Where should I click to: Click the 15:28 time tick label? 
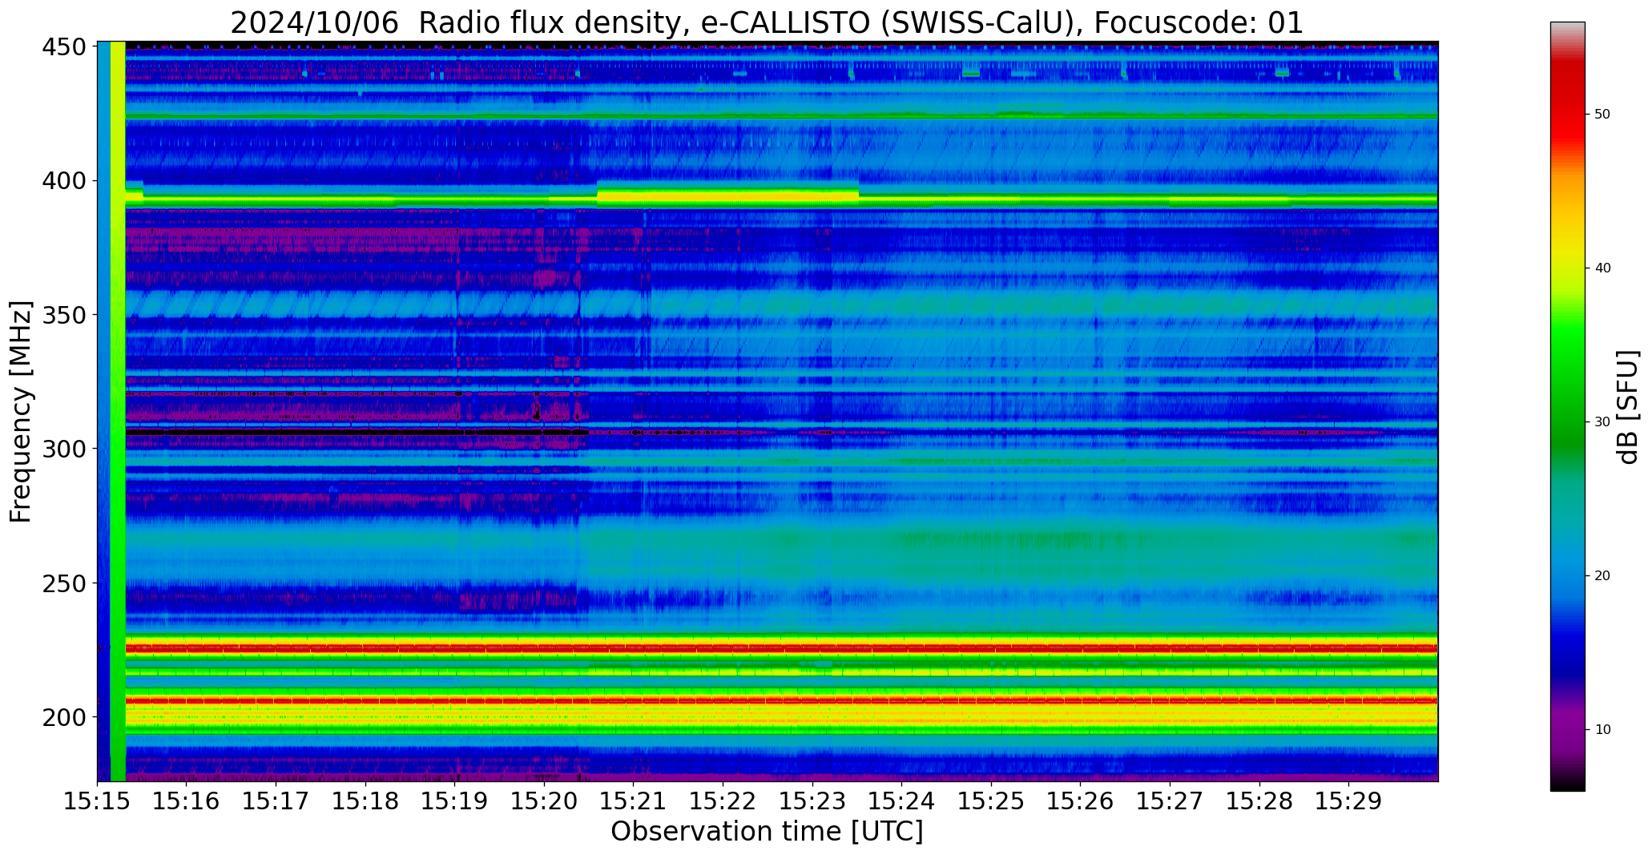point(1259,801)
